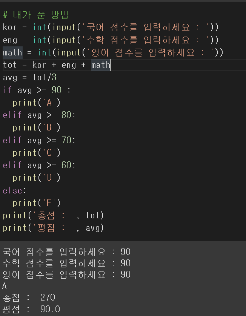Screen dimensions: 246x316
Task: Click the 'else:' keyword line
Action: tap(14, 190)
